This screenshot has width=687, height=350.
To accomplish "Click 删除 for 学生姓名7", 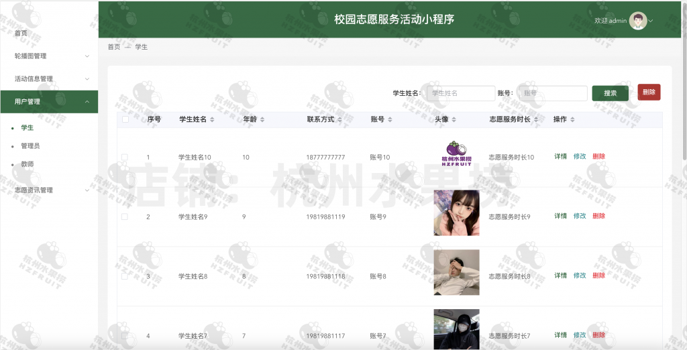I will (x=599, y=335).
